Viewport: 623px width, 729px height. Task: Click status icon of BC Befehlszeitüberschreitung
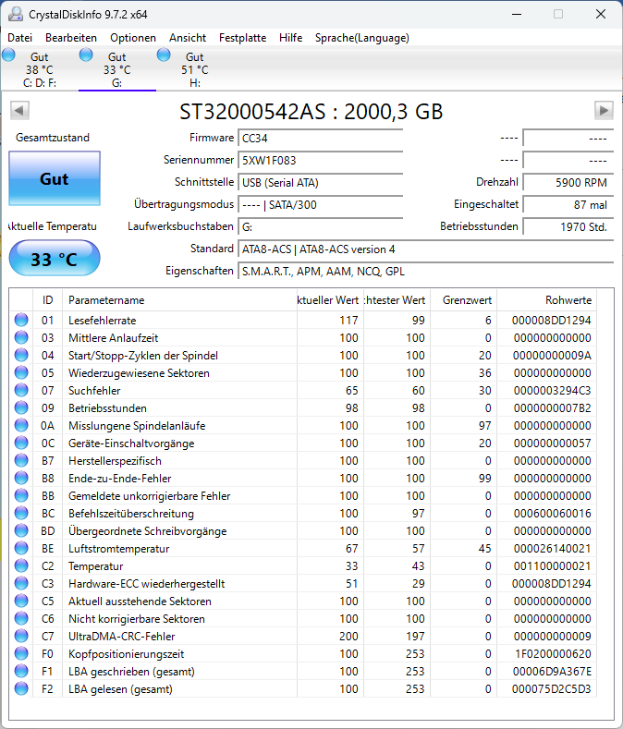[21, 514]
